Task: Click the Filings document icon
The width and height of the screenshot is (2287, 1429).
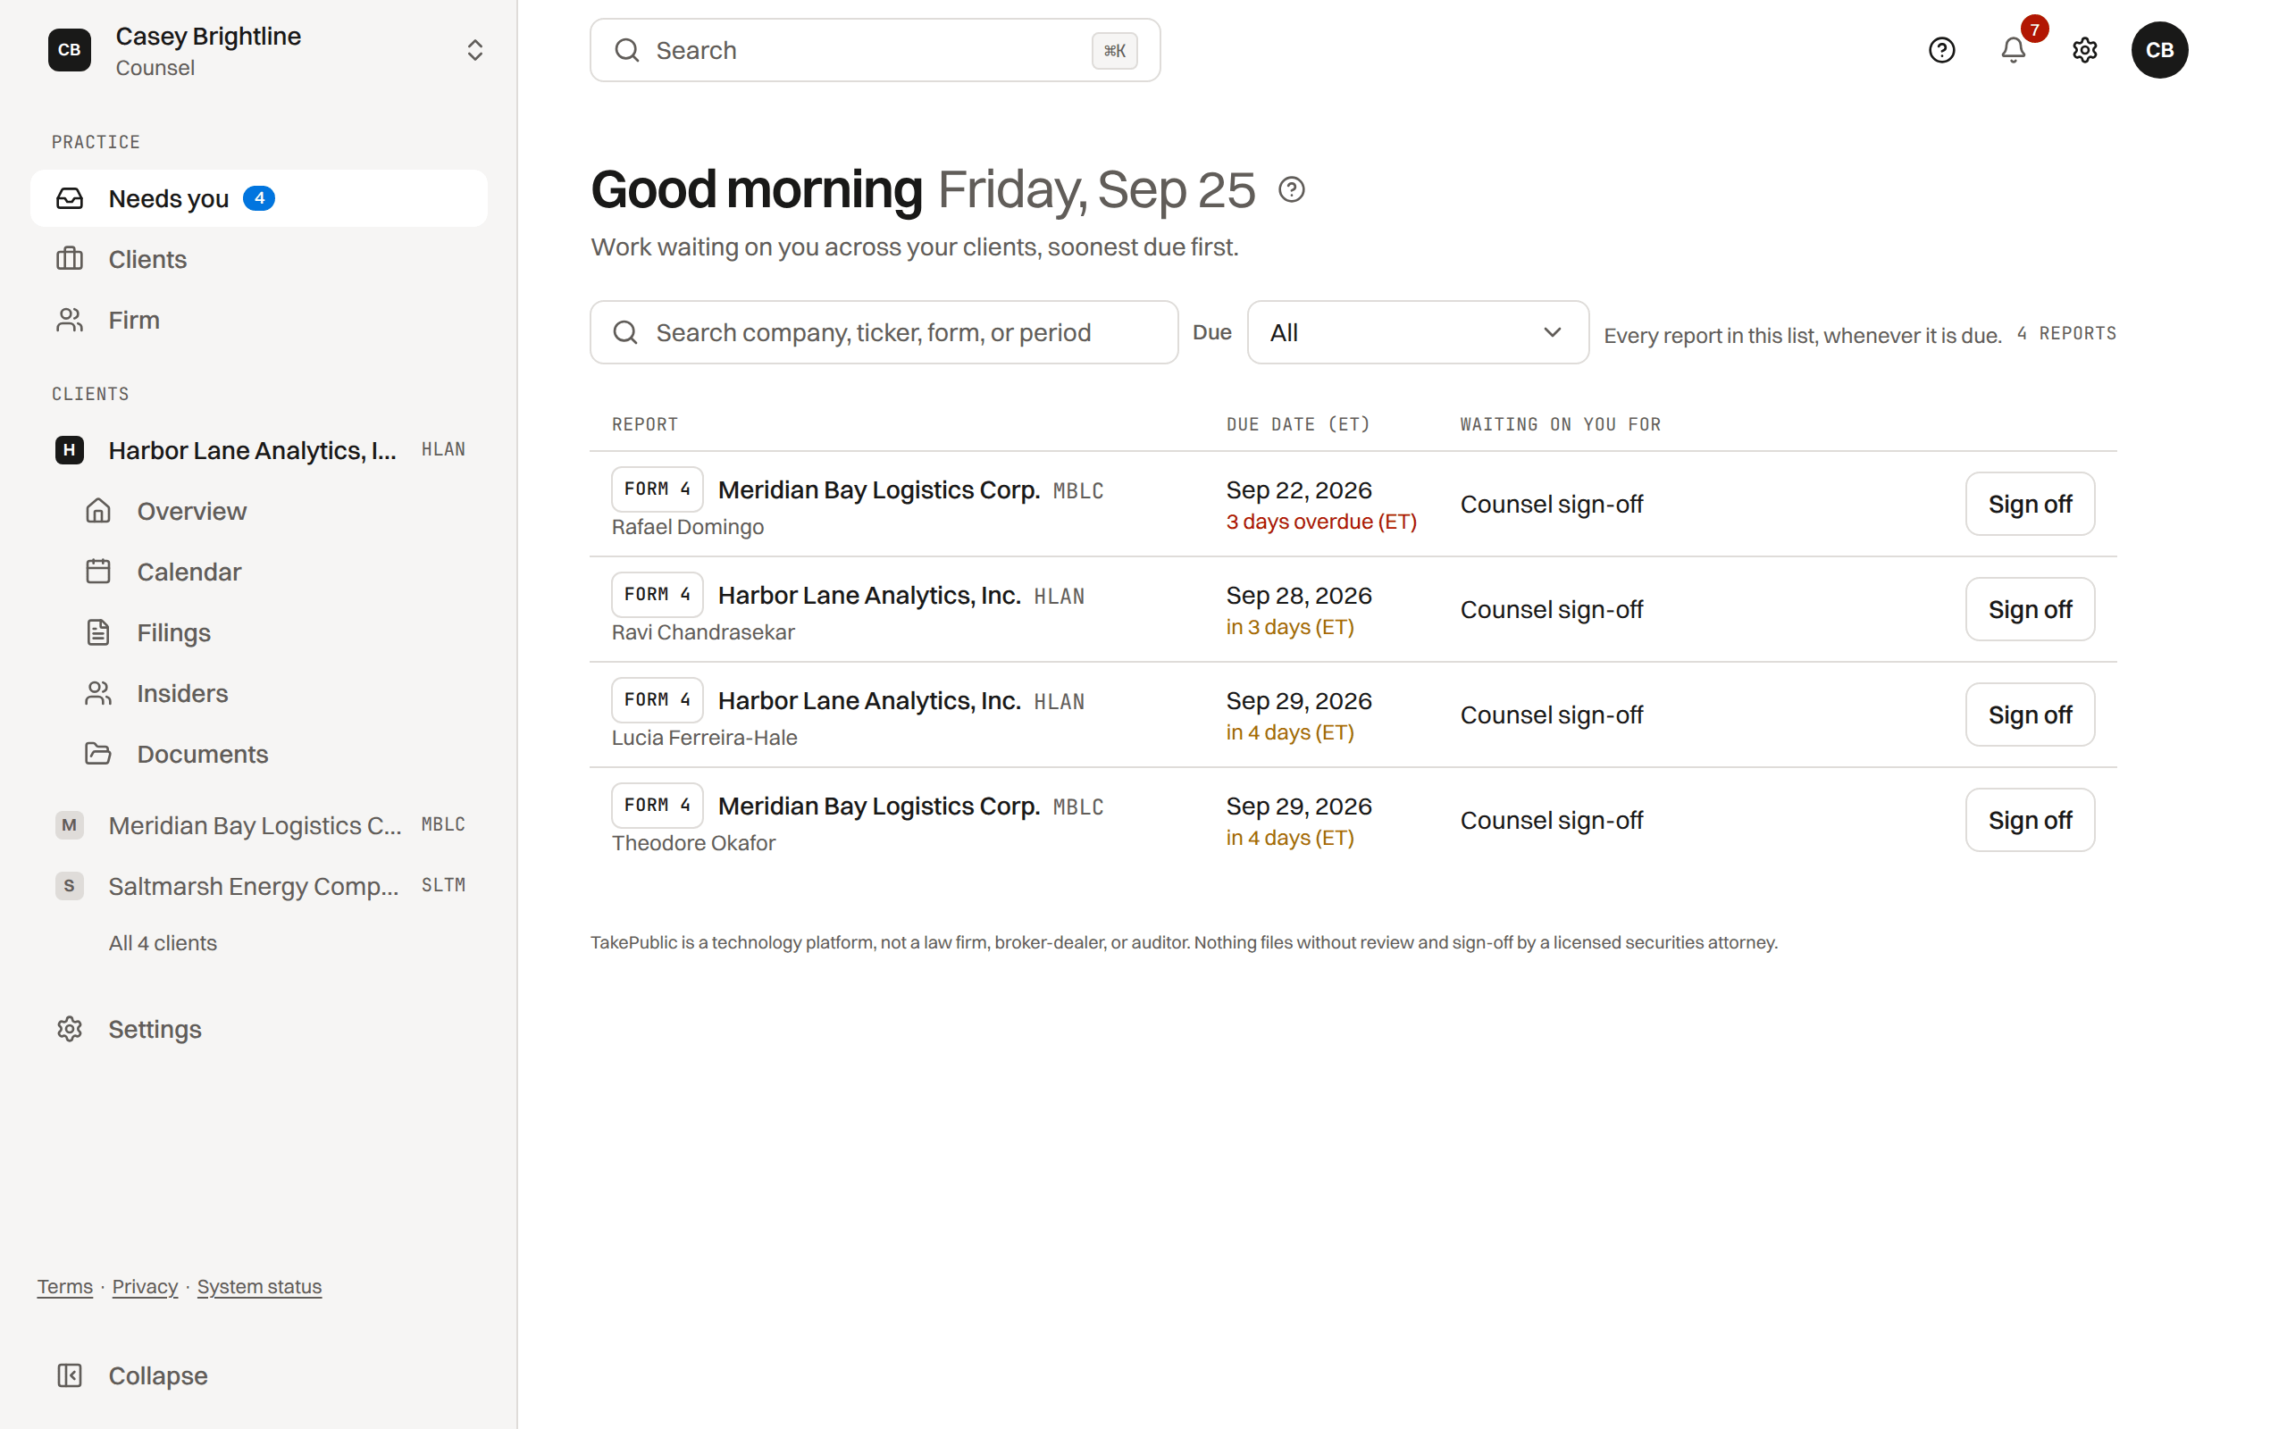Action: (x=98, y=632)
